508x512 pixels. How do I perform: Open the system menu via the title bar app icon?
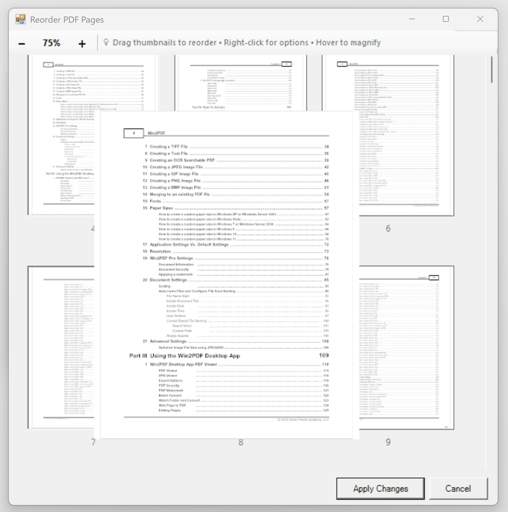tap(20, 19)
